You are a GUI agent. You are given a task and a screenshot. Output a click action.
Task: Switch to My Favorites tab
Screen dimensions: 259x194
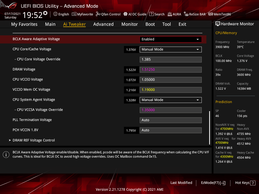24,24
